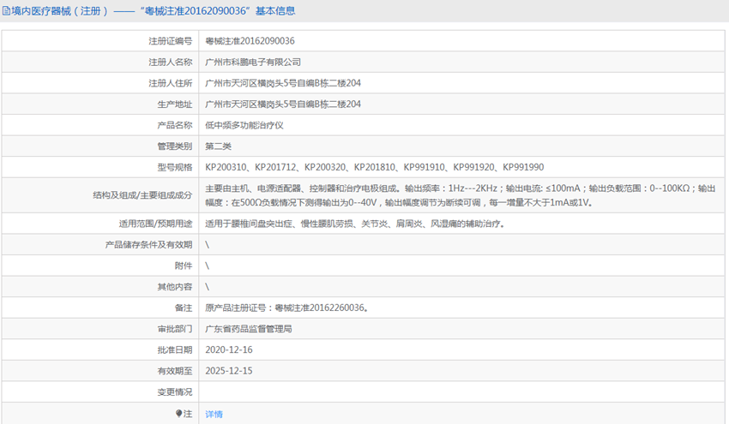Select product name 低中频多功能治疗仪
Image resolution: width=729 pixels, height=424 pixels.
click(x=244, y=125)
